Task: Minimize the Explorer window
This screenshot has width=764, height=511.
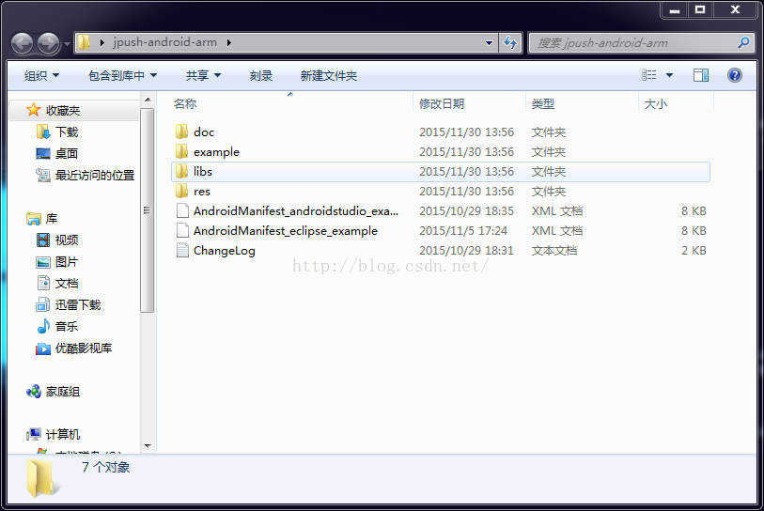Action: click(x=675, y=9)
